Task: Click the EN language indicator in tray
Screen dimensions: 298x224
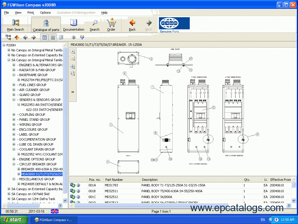Action: click(x=263, y=220)
